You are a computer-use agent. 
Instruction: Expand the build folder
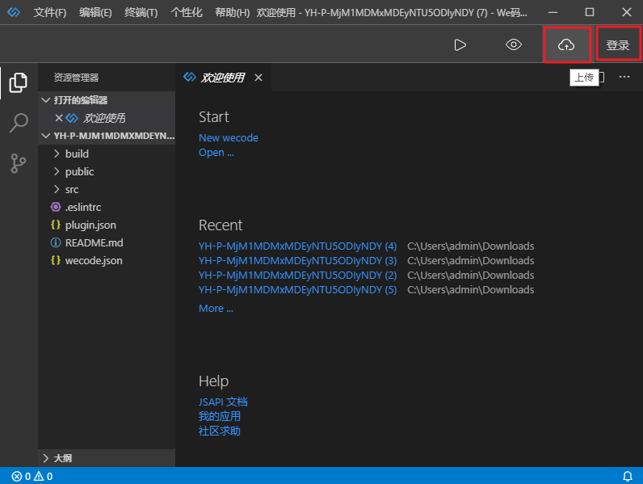[77, 154]
